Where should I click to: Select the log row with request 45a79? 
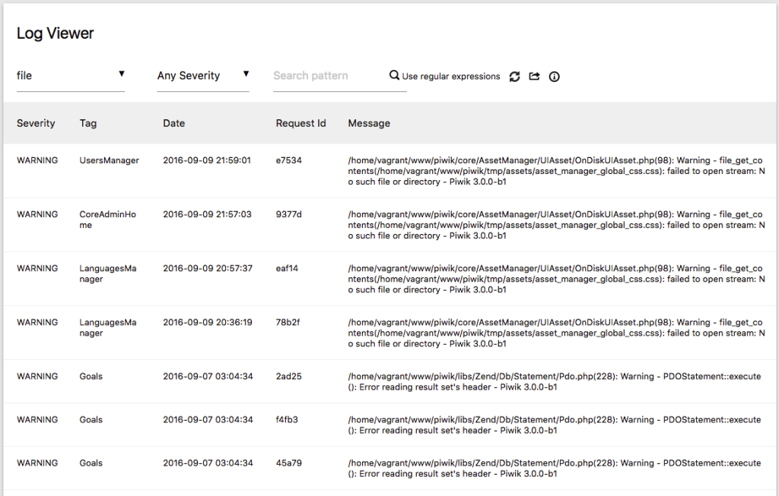389,468
